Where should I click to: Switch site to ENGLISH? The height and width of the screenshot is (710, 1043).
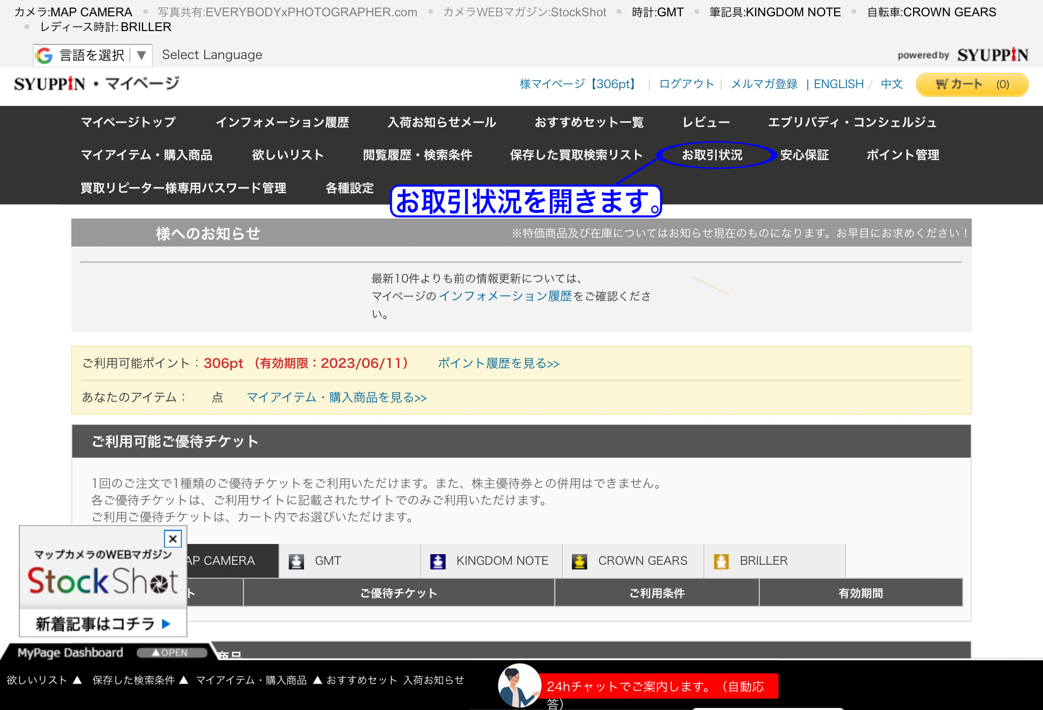click(x=839, y=84)
